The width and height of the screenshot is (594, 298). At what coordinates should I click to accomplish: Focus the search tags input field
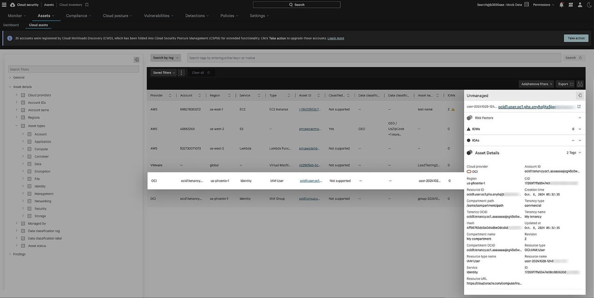[374, 58]
